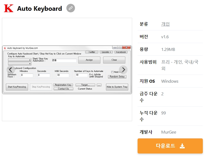
Task: Click the version text v1.6
Action: coord(165,37)
